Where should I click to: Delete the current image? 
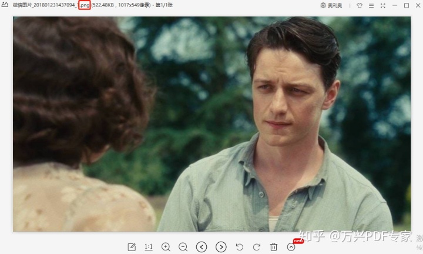tap(274, 247)
